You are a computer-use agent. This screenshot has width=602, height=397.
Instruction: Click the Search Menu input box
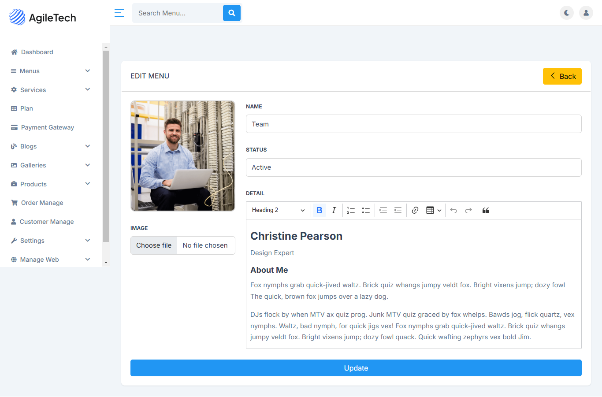178,13
